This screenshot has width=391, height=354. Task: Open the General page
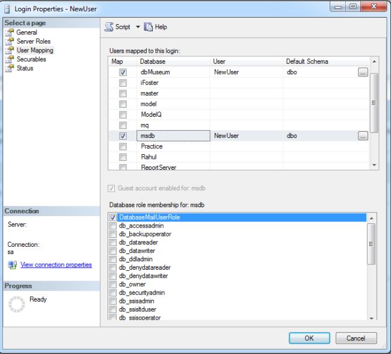pos(26,32)
